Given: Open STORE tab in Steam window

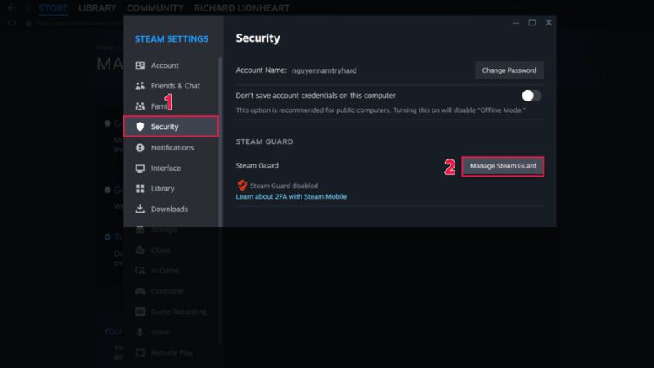Looking at the screenshot, I should (53, 8).
